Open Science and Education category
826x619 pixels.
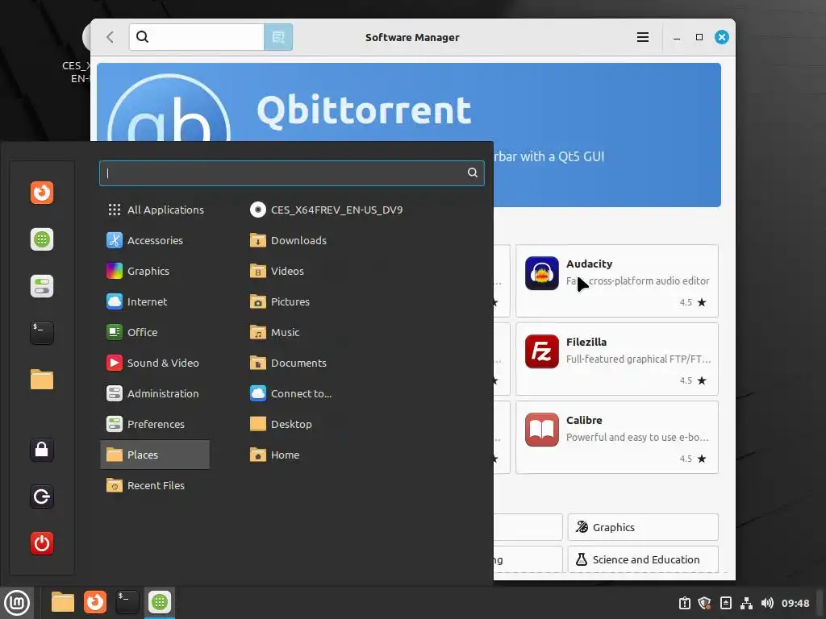[643, 559]
